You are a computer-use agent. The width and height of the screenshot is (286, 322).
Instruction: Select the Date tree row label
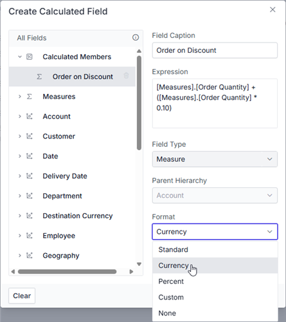[x=50, y=156]
